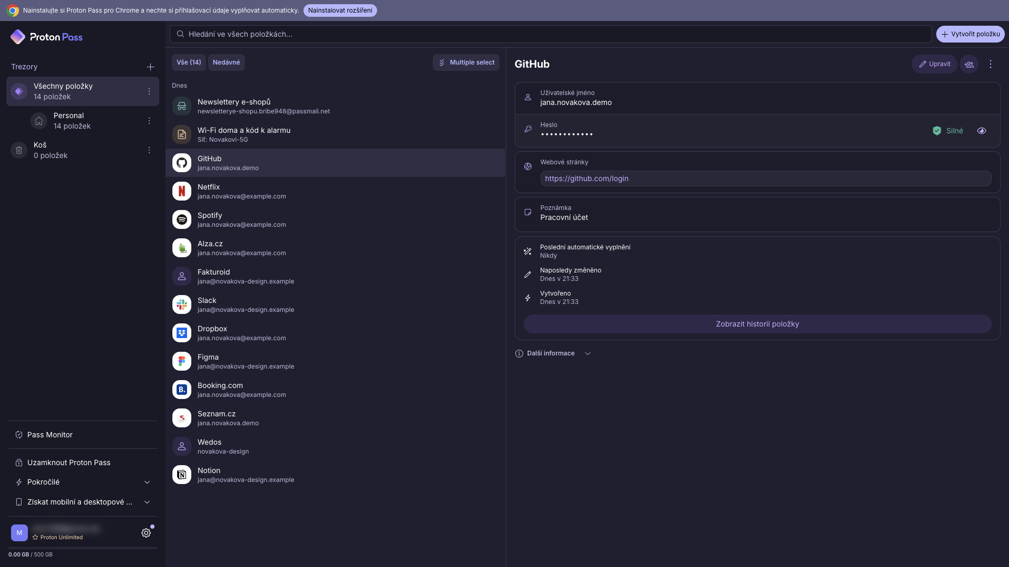Screen dimensions: 1009x567
Task: Open the Fakturoid login item
Action: (335, 276)
